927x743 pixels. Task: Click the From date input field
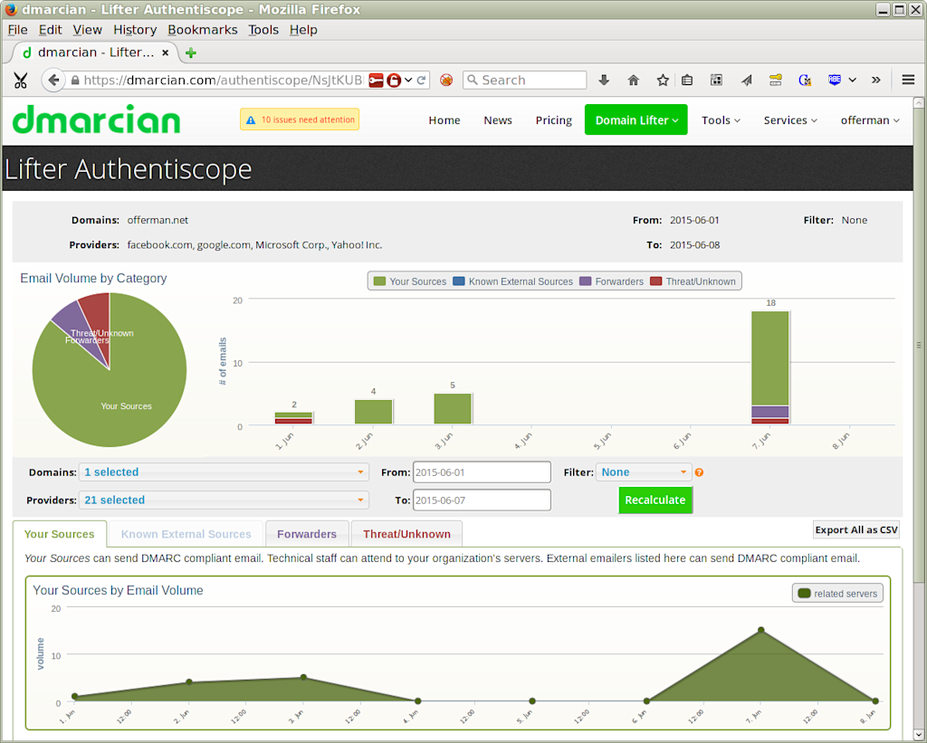tap(482, 472)
